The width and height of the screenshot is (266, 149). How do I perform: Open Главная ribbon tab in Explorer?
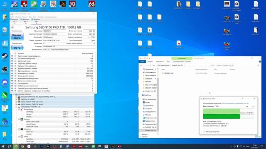[150, 62]
